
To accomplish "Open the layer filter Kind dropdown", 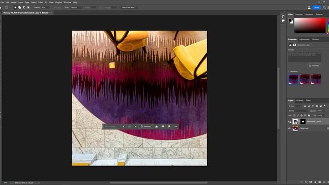I will [296, 106].
